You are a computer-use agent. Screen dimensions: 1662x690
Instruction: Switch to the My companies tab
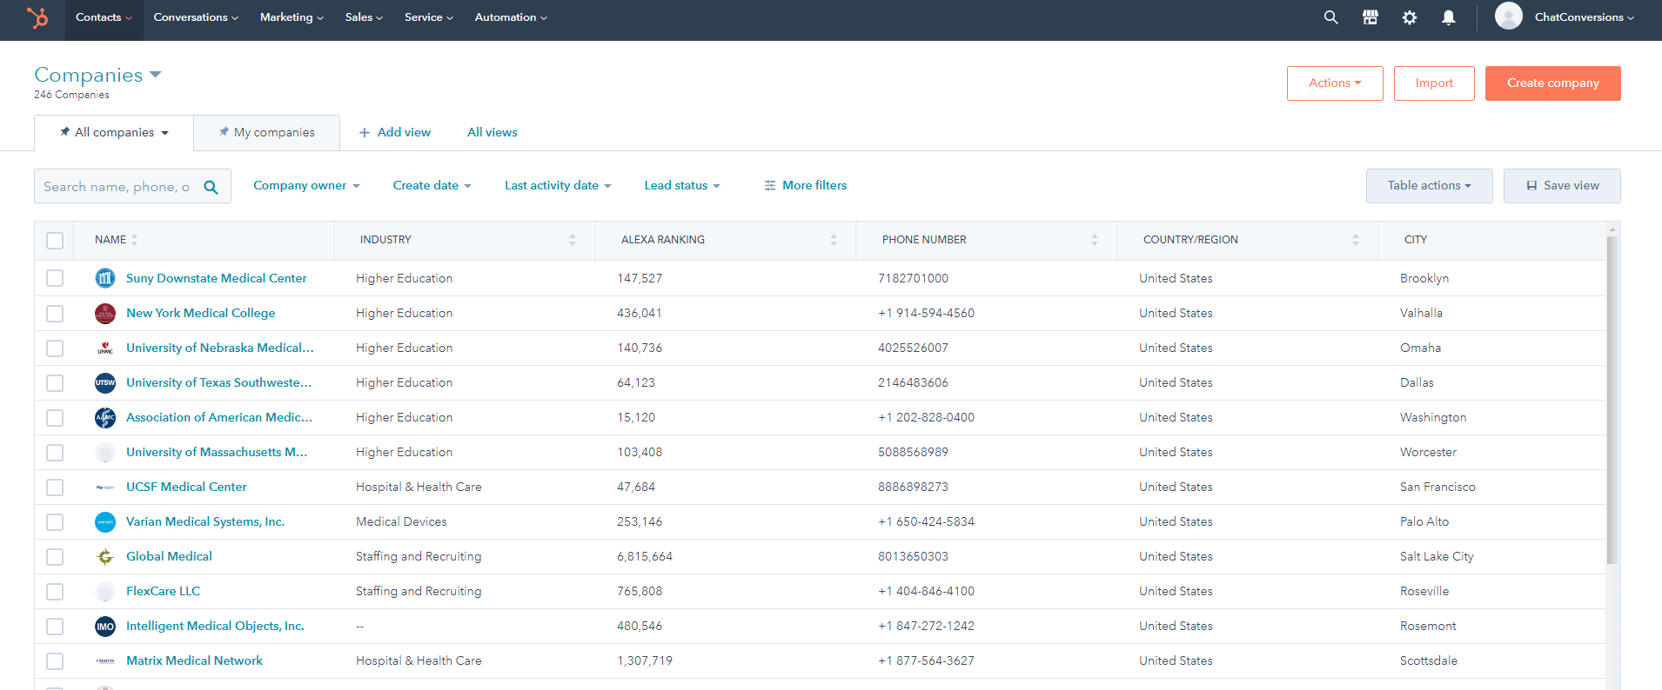(x=266, y=133)
